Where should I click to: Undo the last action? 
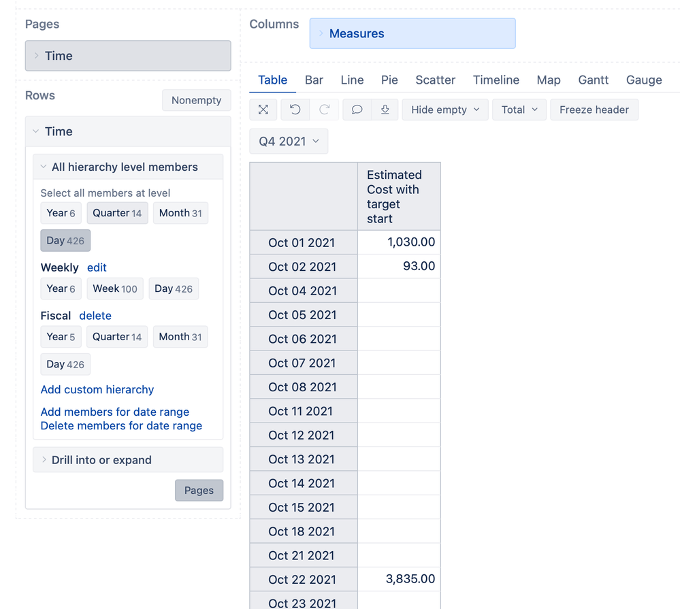point(295,110)
